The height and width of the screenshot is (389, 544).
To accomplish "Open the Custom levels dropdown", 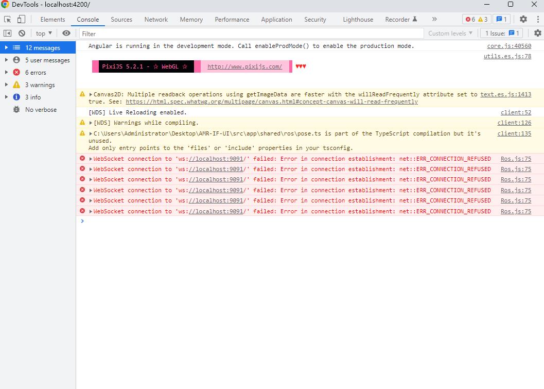I will 450,33.
